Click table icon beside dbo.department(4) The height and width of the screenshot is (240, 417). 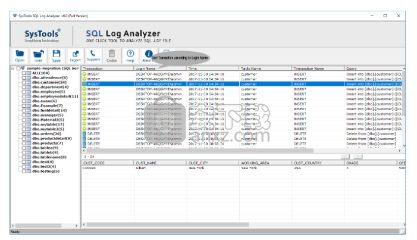(x=29, y=87)
